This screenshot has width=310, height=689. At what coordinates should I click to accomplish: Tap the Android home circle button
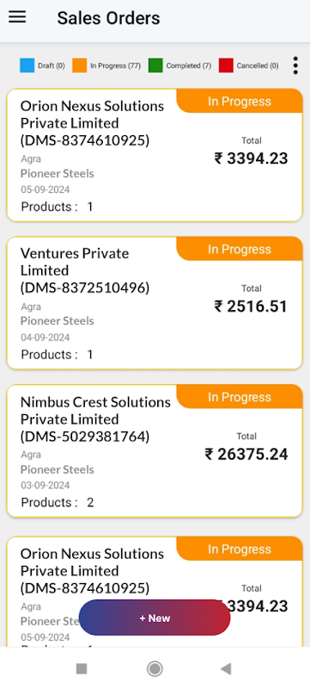155,669
